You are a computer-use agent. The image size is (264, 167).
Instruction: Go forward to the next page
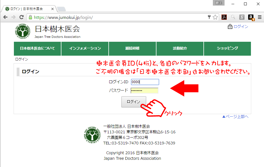point(13,17)
